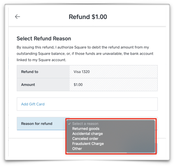176x168 pixels.
Task: Click the Reason for refund label
Action: pos(37,123)
